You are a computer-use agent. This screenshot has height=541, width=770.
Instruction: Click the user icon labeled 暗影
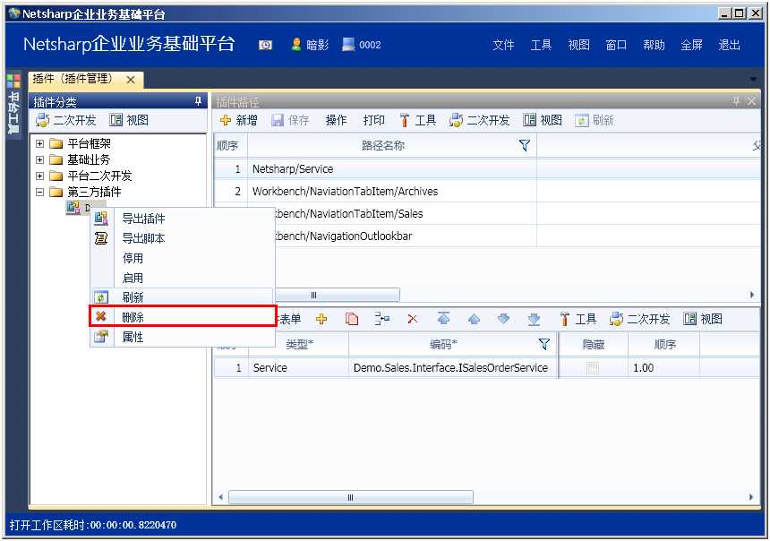coord(296,45)
